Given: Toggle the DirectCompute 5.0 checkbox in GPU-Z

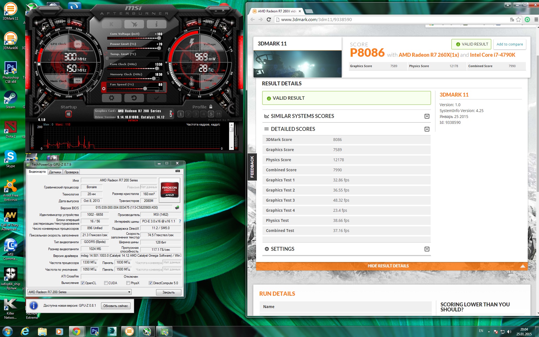Looking at the screenshot, I should click(150, 283).
